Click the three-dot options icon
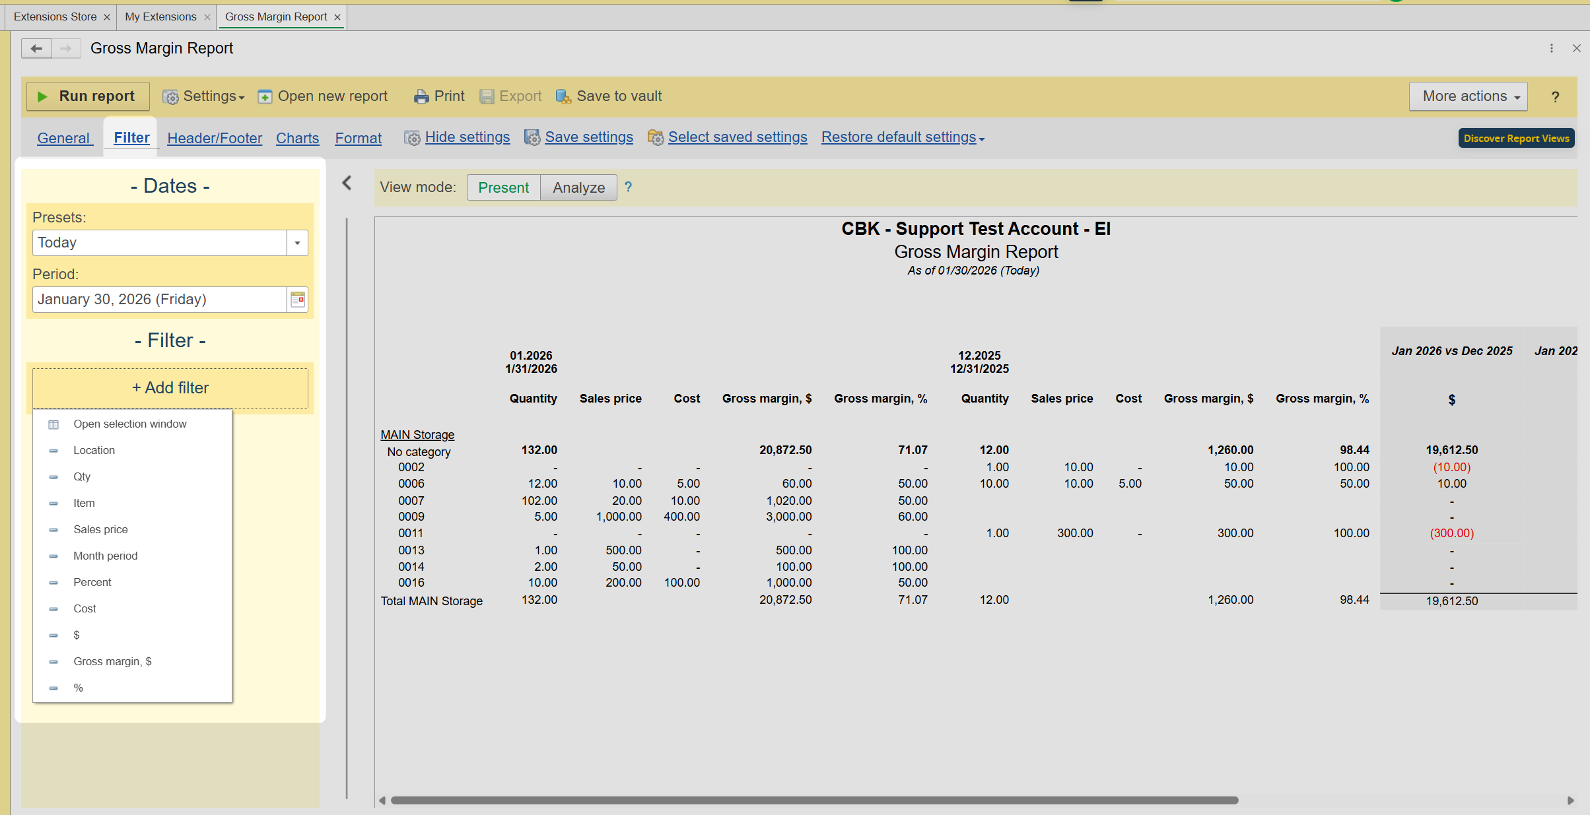The width and height of the screenshot is (1590, 815). point(1551,48)
